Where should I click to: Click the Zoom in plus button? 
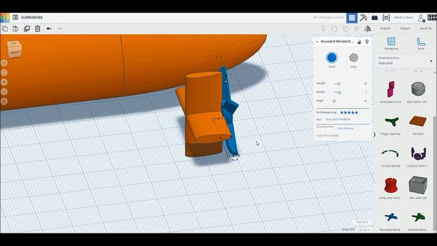4,82
